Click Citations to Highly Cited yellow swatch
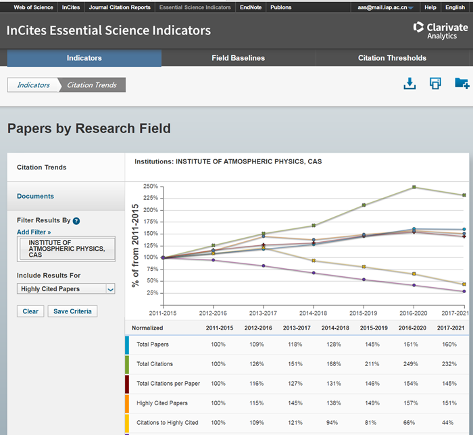Screen dimensions: 473x435 pyautogui.click(x=127, y=424)
